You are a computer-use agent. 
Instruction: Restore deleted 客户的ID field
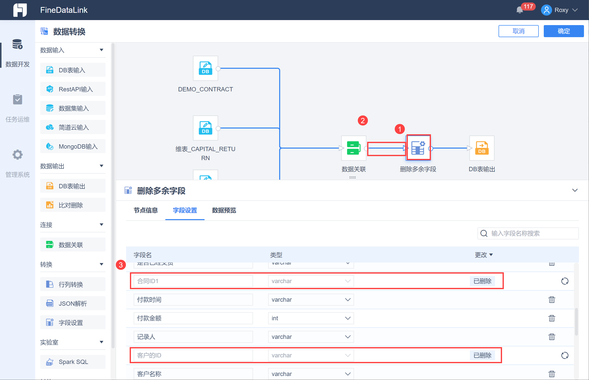tap(565, 355)
